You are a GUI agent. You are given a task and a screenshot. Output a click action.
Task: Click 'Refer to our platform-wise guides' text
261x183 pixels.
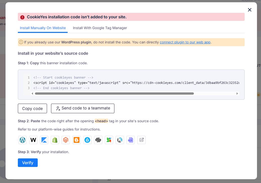pyautogui.click(x=59, y=129)
